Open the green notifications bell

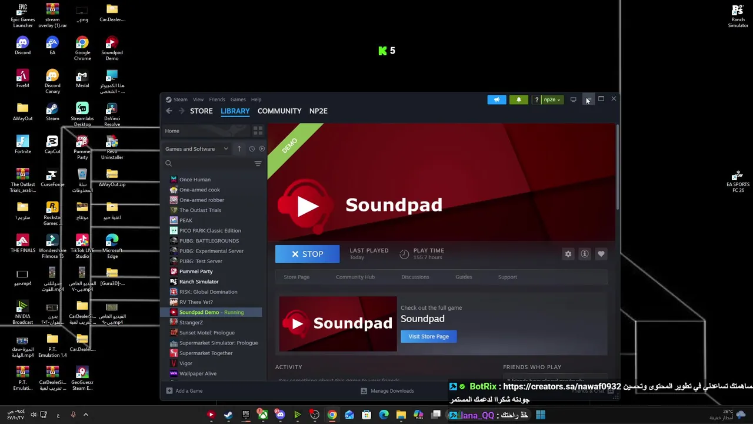pyautogui.click(x=518, y=100)
